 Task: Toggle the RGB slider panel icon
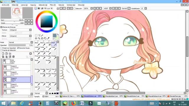point(39,9)
